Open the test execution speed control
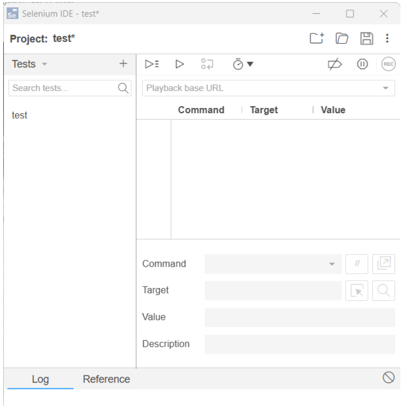Viewport: 402px width, 406px height. pyautogui.click(x=243, y=64)
